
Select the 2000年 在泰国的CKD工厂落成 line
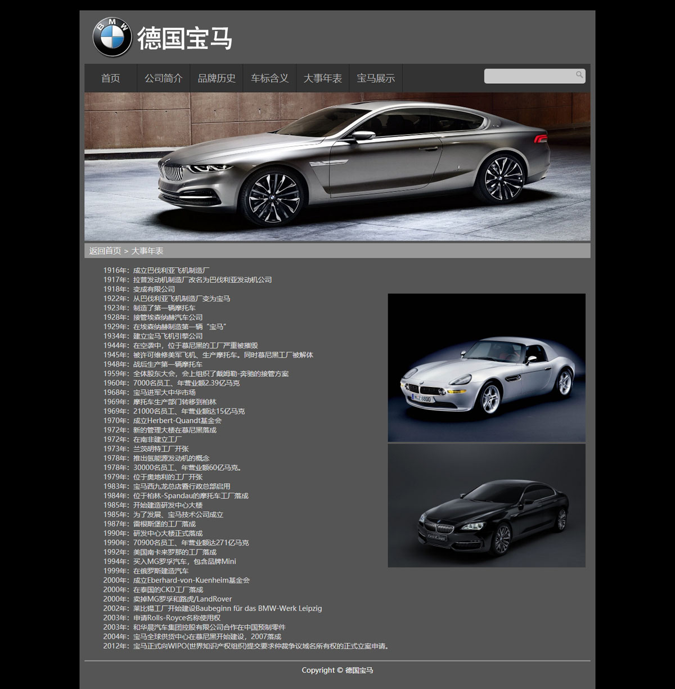point(153,590)
